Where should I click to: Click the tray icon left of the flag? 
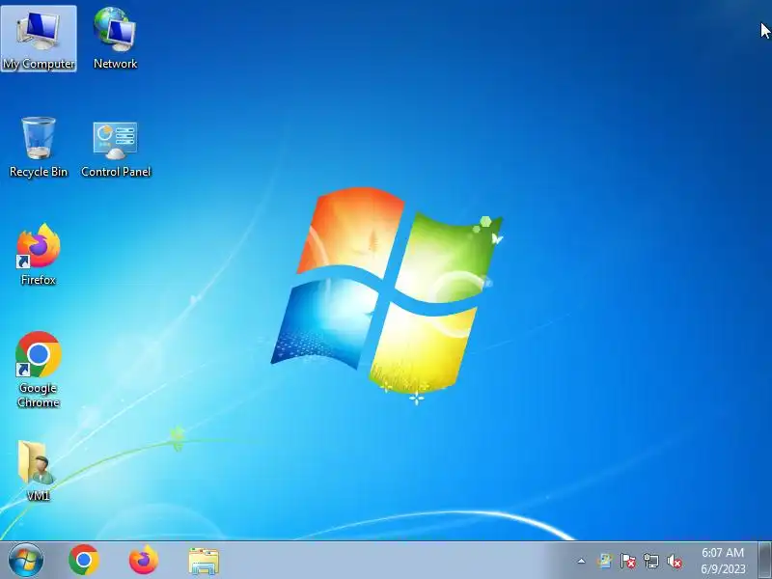pos(605,561)
